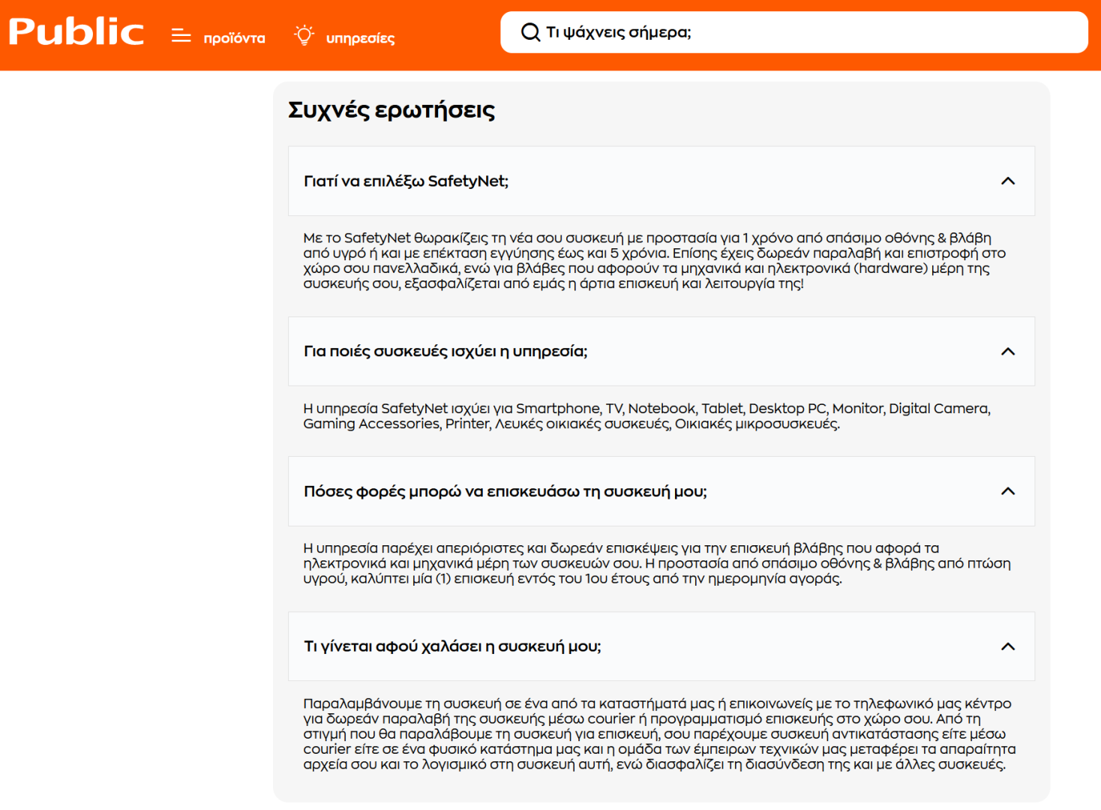The height and width of the screenshot is (810, 1101).
Task: Open the υπηρεσίες menu
Action: (360, 38)
